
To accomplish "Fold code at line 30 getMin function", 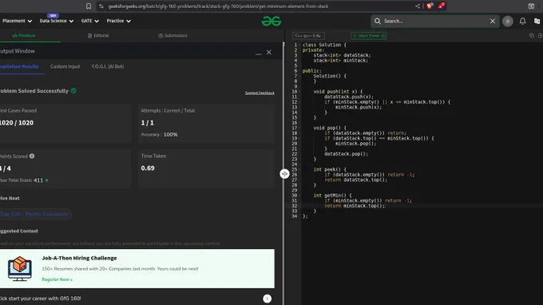I will click(299, 196).
